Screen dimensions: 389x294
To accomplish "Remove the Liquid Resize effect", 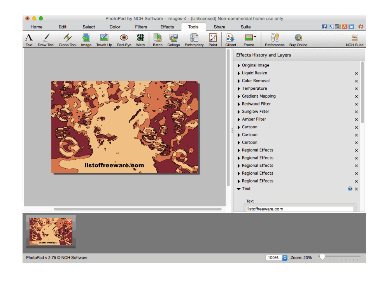I will 356,73.
